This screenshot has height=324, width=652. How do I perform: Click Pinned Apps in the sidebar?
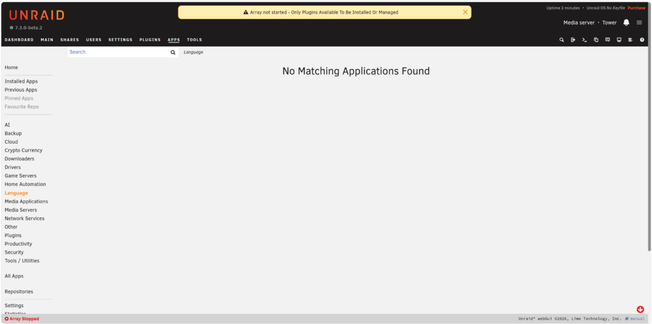[19, 98]
